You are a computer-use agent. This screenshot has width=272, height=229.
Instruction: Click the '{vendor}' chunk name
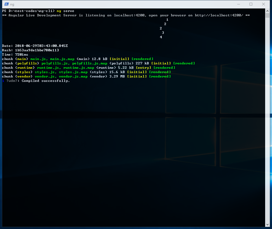coord(24,76)
